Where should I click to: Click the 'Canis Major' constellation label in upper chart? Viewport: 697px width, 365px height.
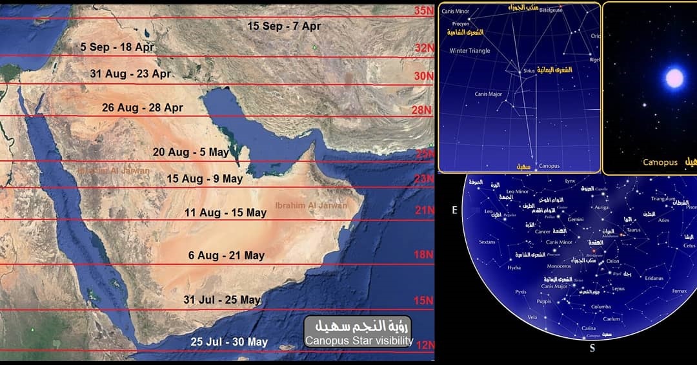(488, 94)
